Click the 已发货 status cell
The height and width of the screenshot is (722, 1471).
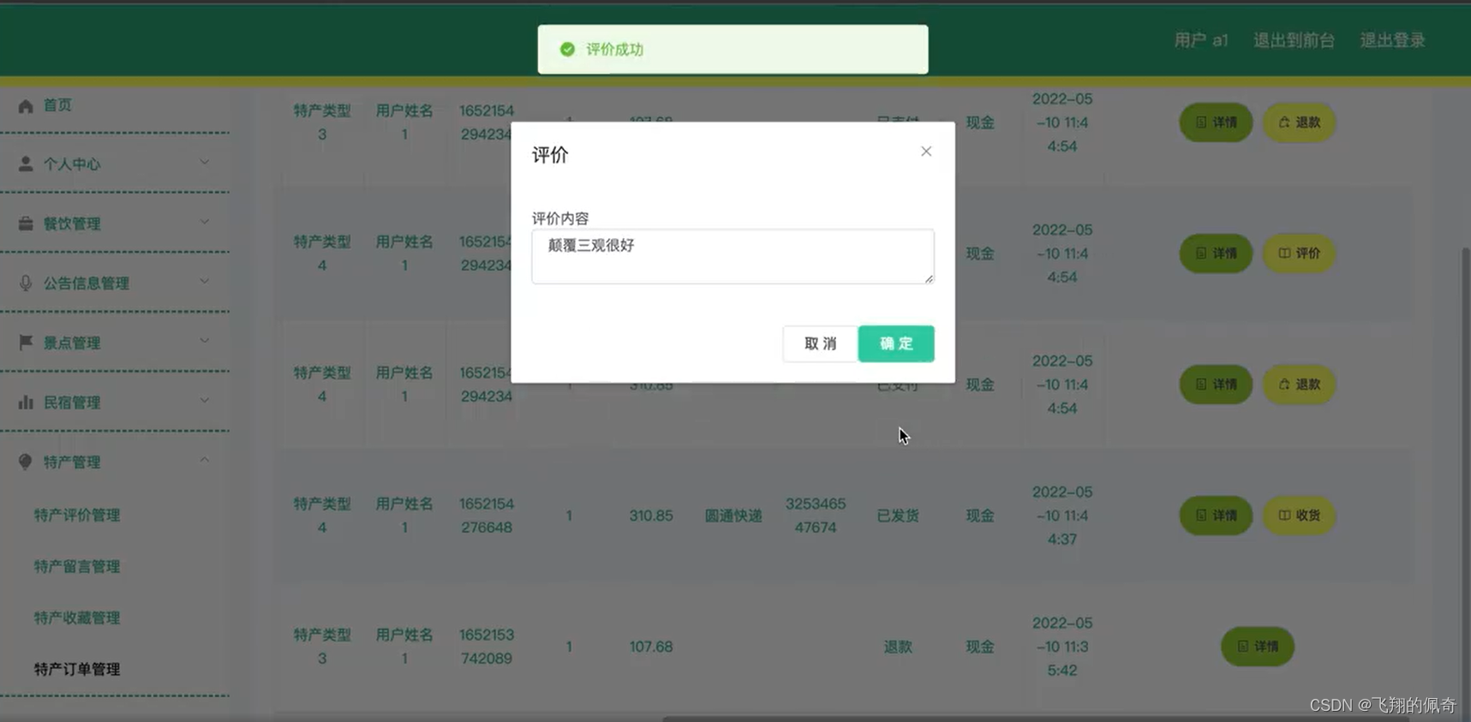898,516
